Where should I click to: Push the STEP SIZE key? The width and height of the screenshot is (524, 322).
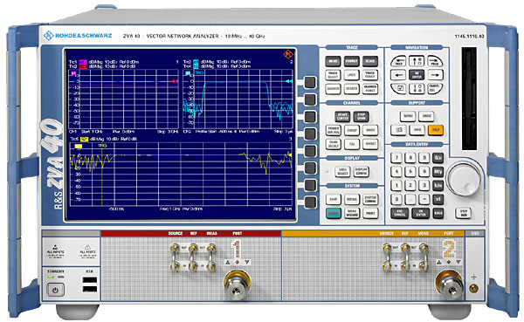[464, 213]
